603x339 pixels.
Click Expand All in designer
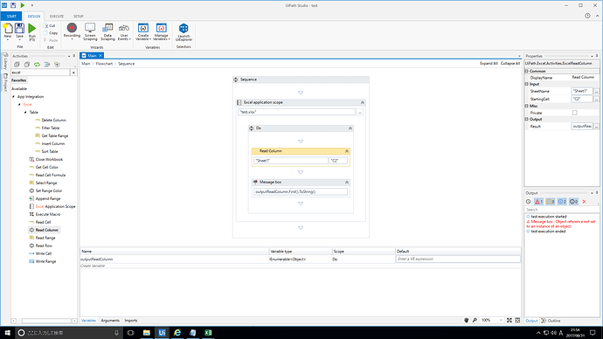click(489, 64)
